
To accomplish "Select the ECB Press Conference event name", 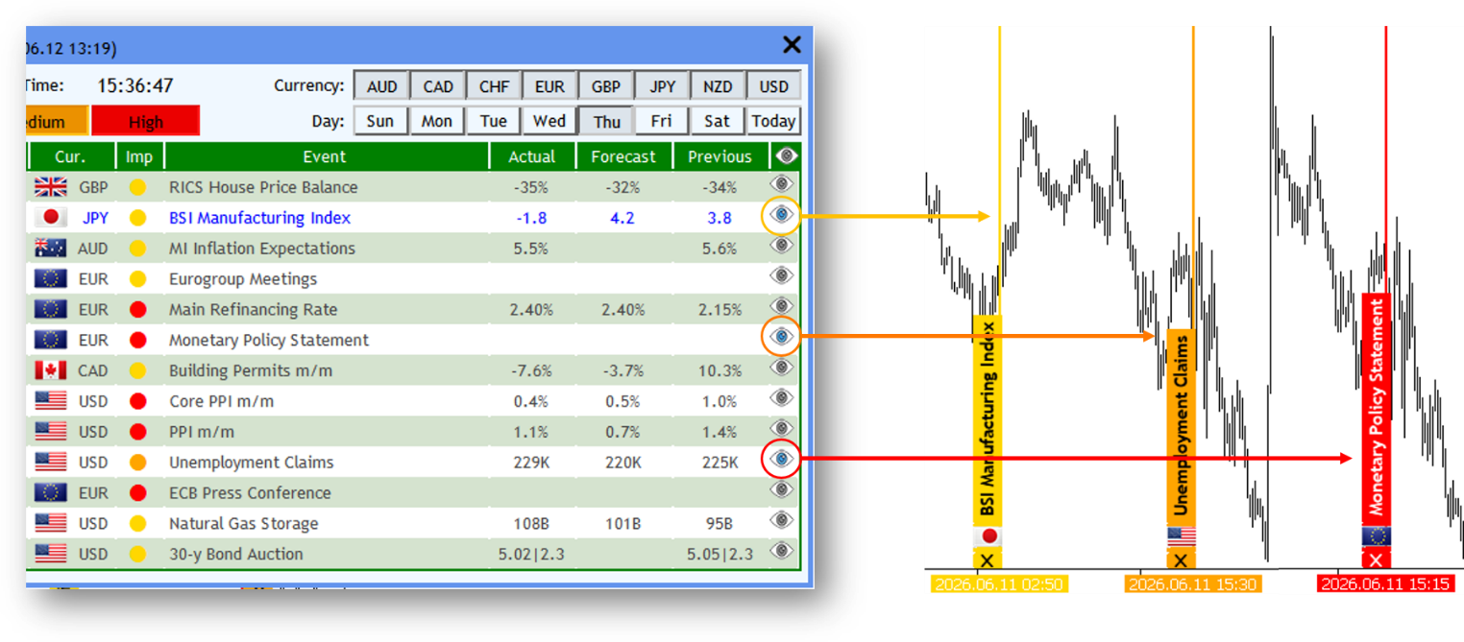I will [x=250, y=493].
